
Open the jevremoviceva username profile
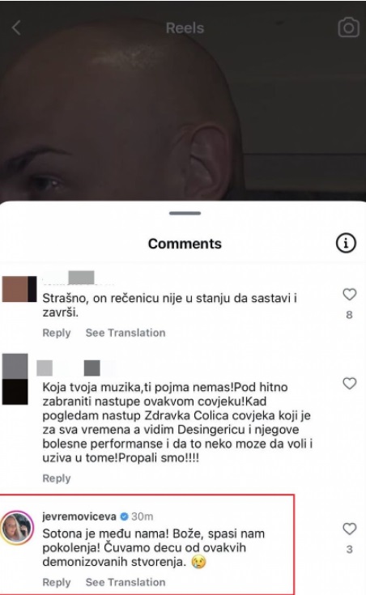(79, 516)
